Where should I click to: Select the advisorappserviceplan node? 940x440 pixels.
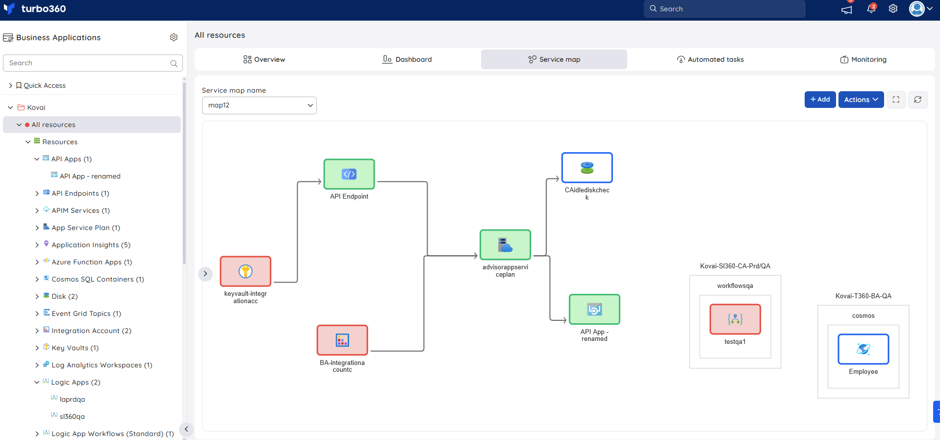505,245
